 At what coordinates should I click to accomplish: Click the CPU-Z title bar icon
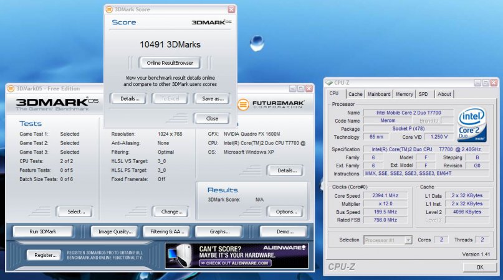329,83
